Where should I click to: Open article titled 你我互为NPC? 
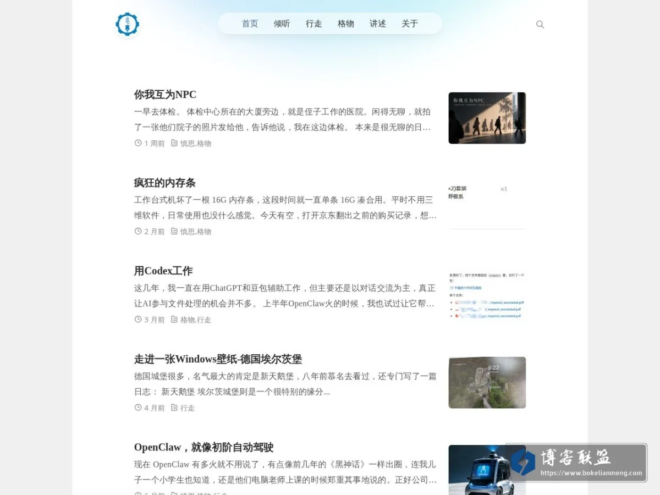(x=165, y=95)
